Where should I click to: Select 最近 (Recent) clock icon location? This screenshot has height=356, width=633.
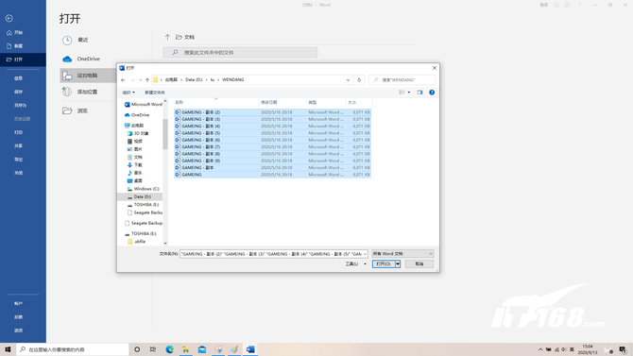pyautogui.click(x=67, y=40)
